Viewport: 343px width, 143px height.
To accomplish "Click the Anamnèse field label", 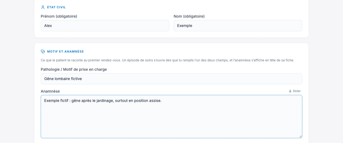I will pyautogui.click(x=50, y=91).
